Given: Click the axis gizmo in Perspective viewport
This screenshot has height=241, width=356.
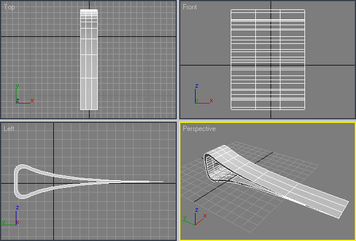Looking at the screenshot, I should coord(195,216).
